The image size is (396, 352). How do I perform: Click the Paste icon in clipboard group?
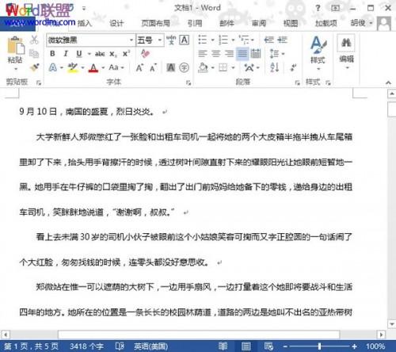click(x=15, y=45)
